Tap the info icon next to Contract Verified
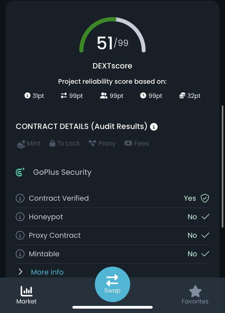The width and height of the screenshot is (225, 313). [20, 198]
